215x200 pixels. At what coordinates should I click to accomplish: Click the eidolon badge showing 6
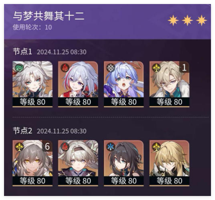47,146
